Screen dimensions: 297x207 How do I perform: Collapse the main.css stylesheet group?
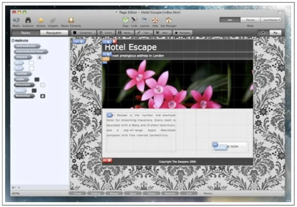pyautogui.click(x=13, y=41)
